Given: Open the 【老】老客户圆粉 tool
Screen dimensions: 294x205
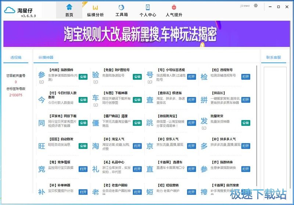Looking at the screenshot, I should point(137,192).
